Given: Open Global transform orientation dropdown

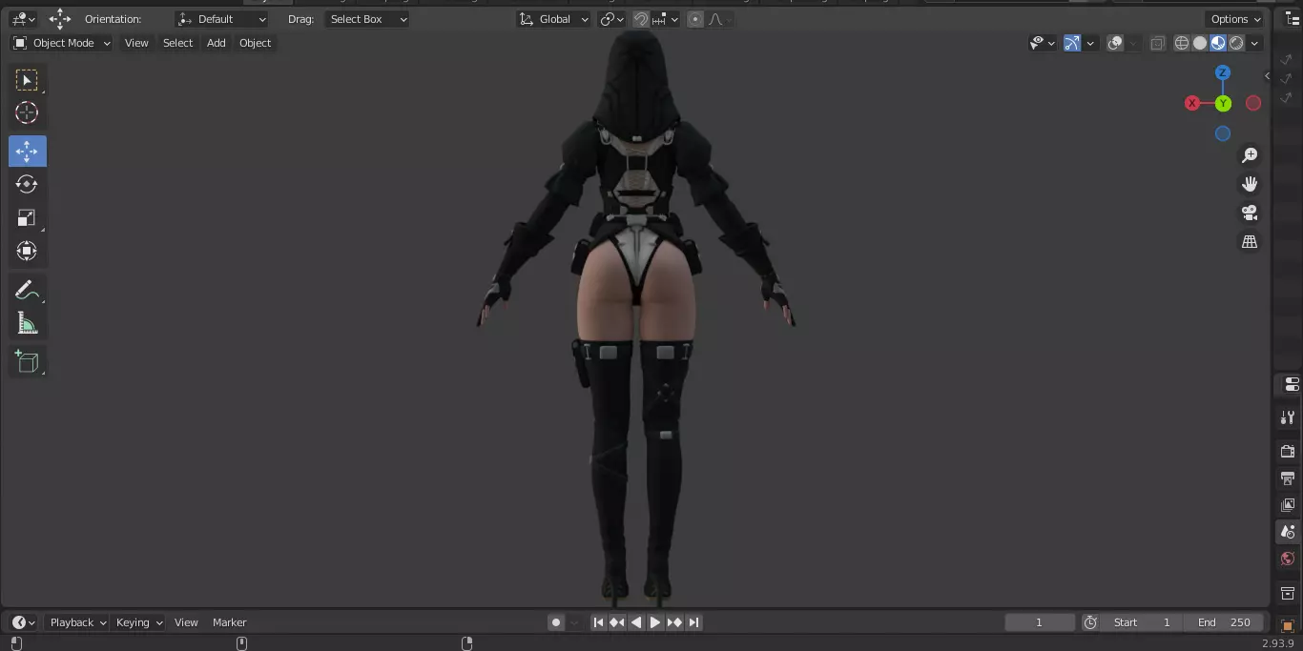Looking at the screenshot, I should coord(553,19).
